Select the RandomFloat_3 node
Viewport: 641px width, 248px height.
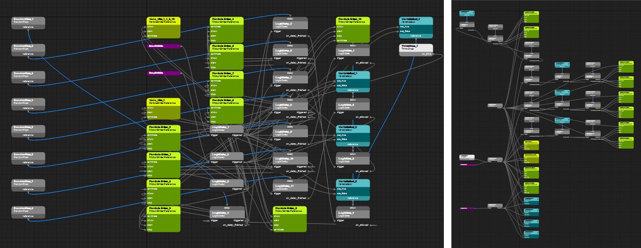(x=28, y=77)
